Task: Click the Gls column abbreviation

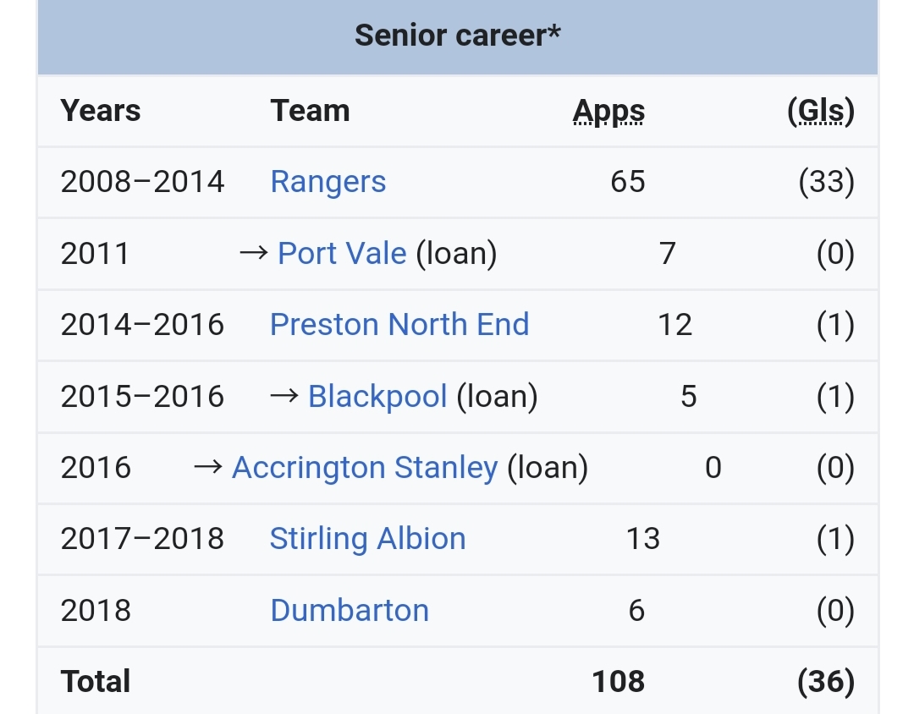Action: click(820, 111)
